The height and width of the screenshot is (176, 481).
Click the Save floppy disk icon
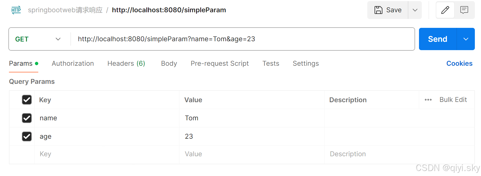[x=378, y=10]
